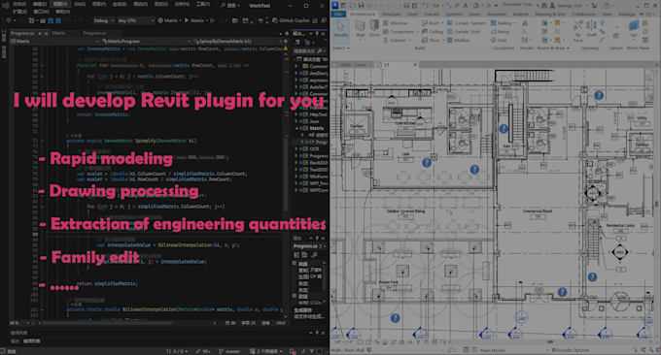
Task: Expand the OCR project in Solution Explorer
Action: point(296,149)
